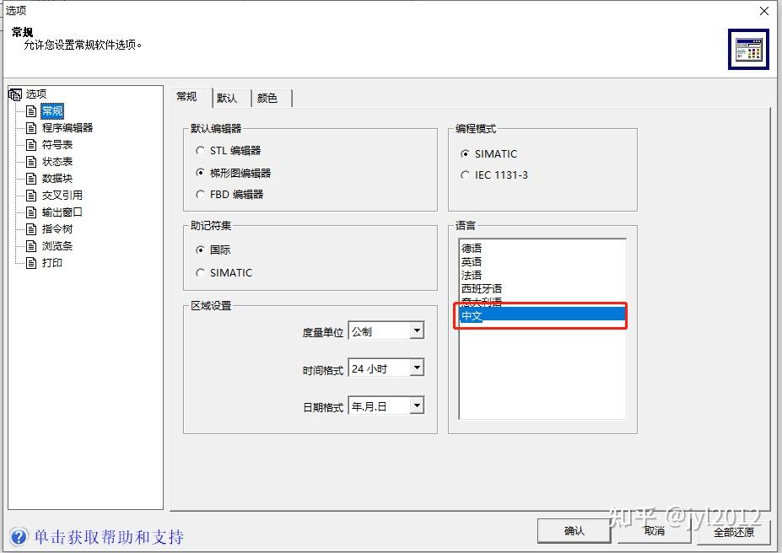Click the 全部还原 button
The image size is (782, 553).
(733, 531)
